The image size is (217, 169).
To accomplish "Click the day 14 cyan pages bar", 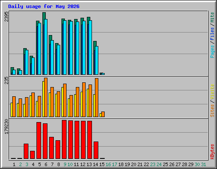I will (x=97, y=60).
